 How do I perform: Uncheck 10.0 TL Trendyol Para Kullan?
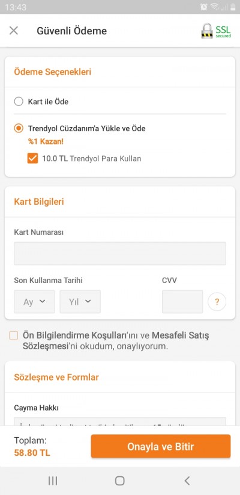pos(32,158)
